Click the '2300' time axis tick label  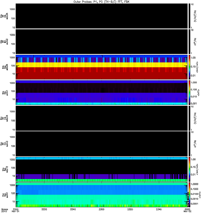[101, 209]
